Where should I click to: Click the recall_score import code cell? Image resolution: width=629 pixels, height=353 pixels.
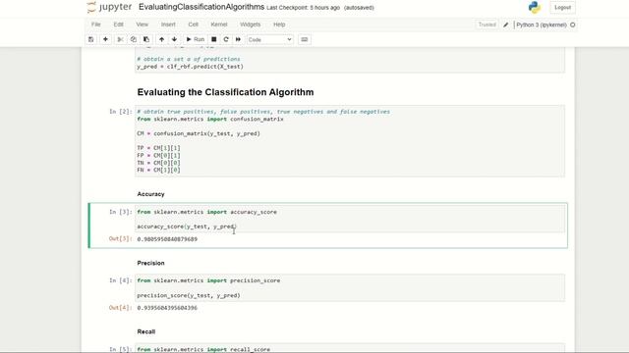pos(350,348)
